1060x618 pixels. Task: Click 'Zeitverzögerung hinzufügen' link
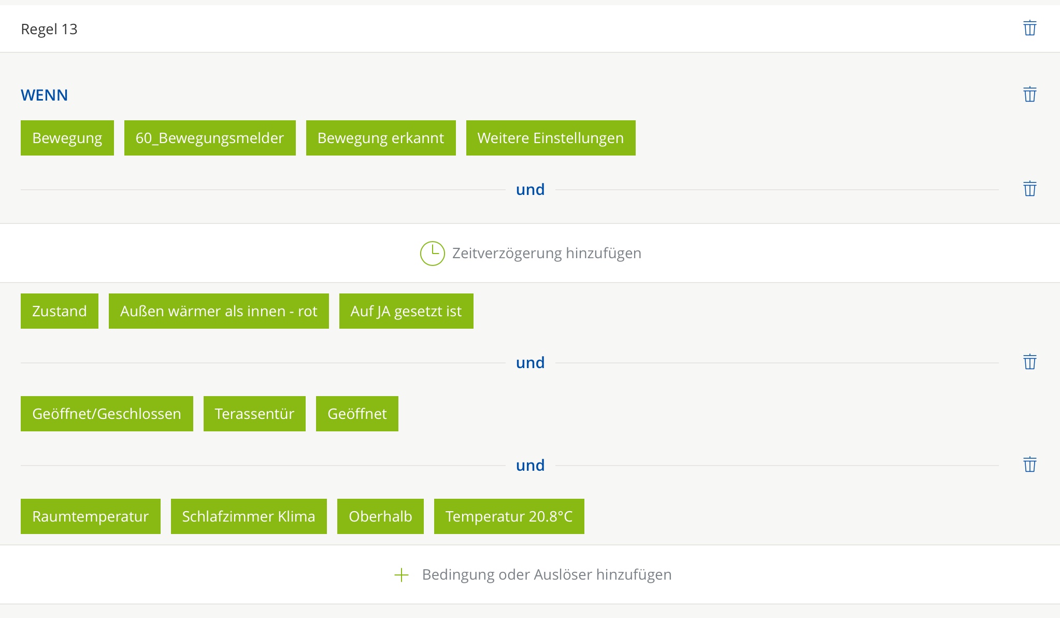(547, 254)
